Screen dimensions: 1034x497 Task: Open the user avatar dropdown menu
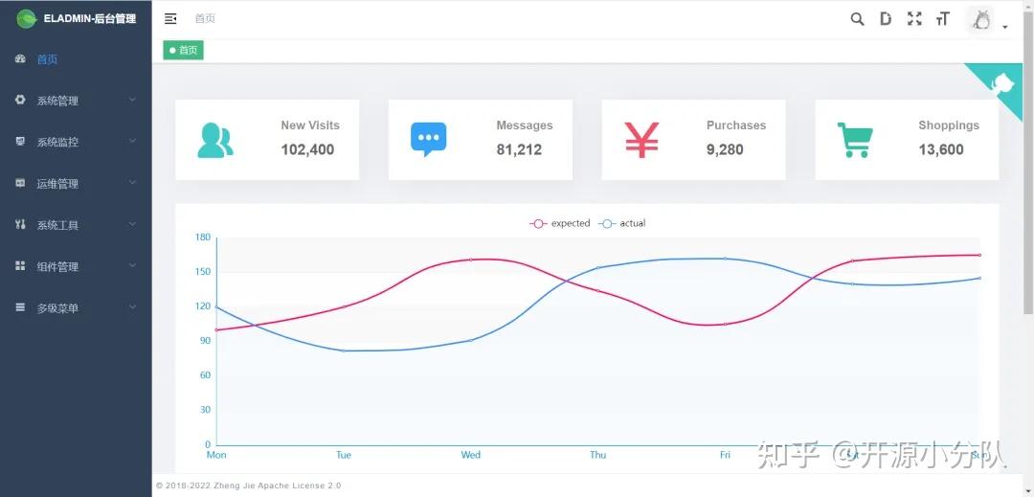(987, 21)
